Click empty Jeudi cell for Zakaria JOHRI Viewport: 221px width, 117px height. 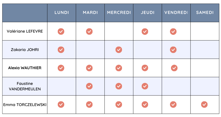[147, 50]
